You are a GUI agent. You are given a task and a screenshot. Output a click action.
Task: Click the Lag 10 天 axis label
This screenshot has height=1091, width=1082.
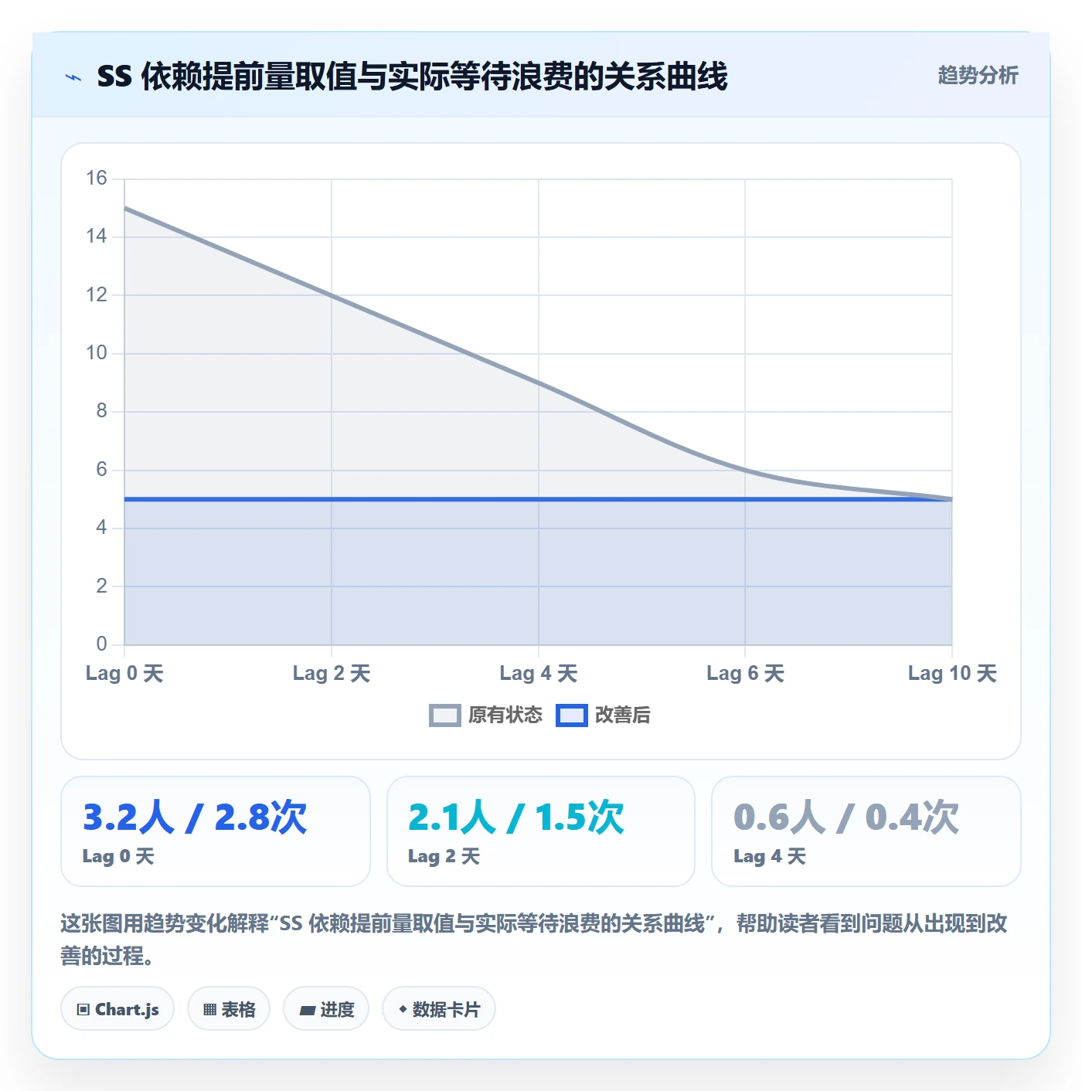click(x=952, y=674)
